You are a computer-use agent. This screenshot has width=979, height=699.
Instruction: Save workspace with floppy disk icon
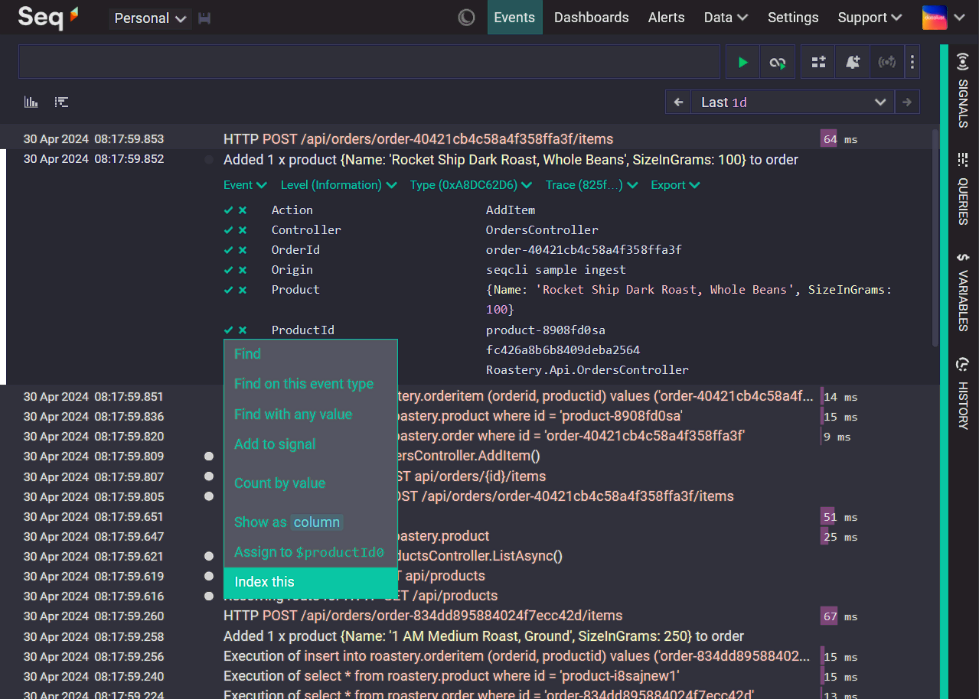coord(204,18)
